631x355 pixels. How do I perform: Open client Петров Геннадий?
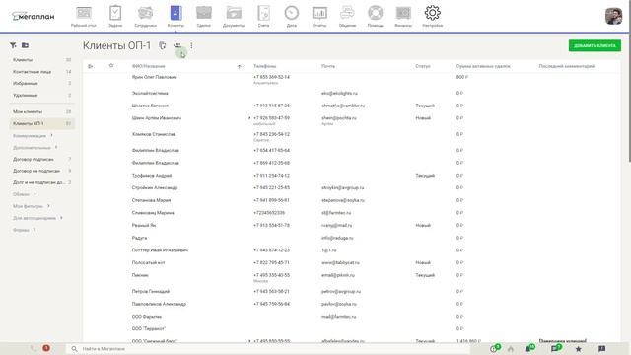[151, 292]
